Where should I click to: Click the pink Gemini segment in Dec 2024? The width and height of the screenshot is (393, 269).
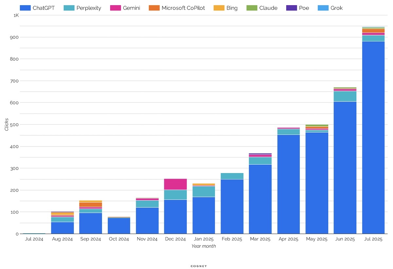[176, 184]
